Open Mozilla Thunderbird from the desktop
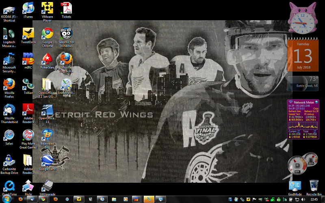This screenshot has height=203, width=325. coord(9,114)
